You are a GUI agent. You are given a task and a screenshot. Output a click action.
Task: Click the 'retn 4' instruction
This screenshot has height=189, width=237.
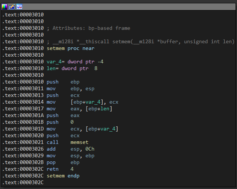pyautogui.click(x=60, y=169)
